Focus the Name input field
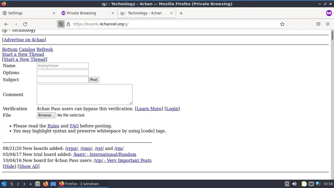Viewport: 334px width, 188px height. tap(63, 66)
